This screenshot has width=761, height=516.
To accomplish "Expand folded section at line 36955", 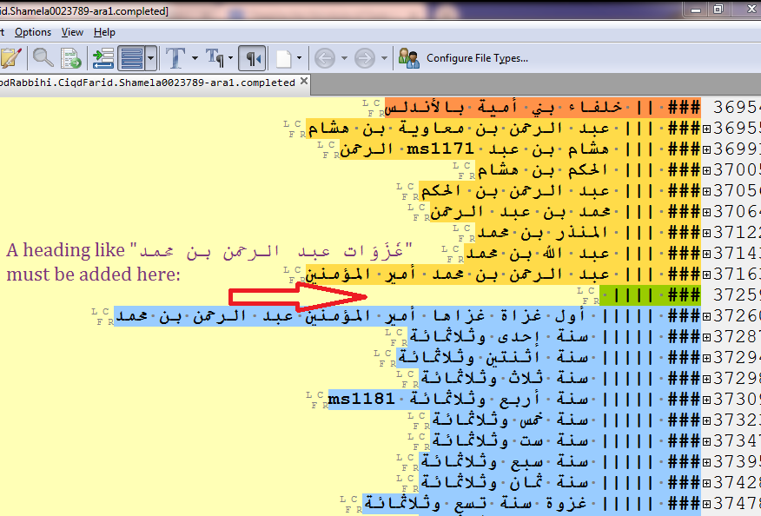I will point(707,129).
